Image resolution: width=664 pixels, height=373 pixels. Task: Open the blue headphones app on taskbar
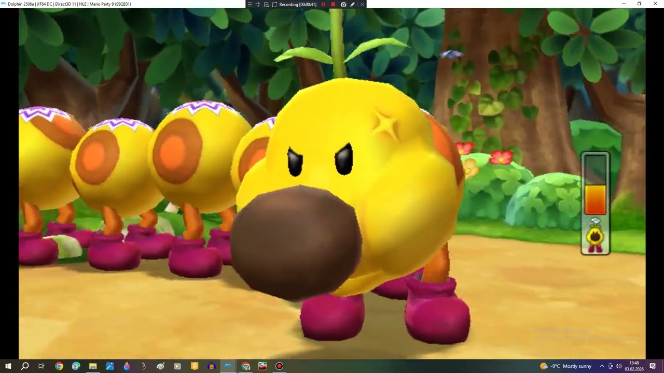coord(211,366)
